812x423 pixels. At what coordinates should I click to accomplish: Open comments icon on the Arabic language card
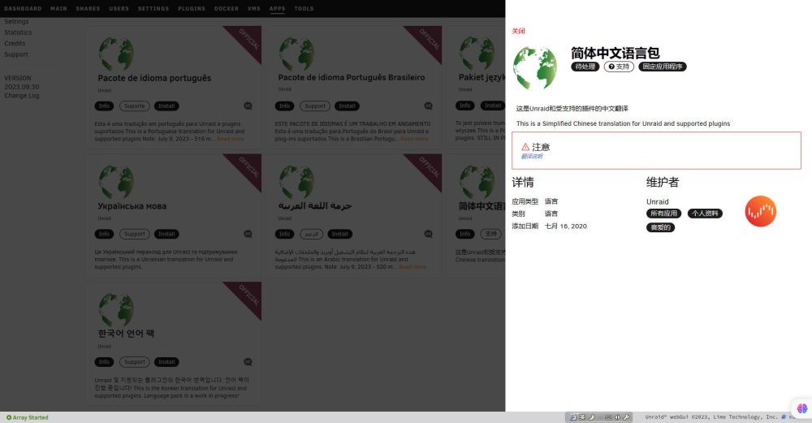(428, 234)
